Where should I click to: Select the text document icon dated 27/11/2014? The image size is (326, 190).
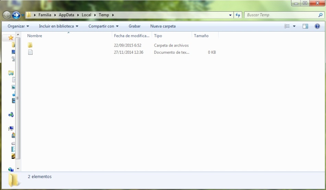(30, 52)
